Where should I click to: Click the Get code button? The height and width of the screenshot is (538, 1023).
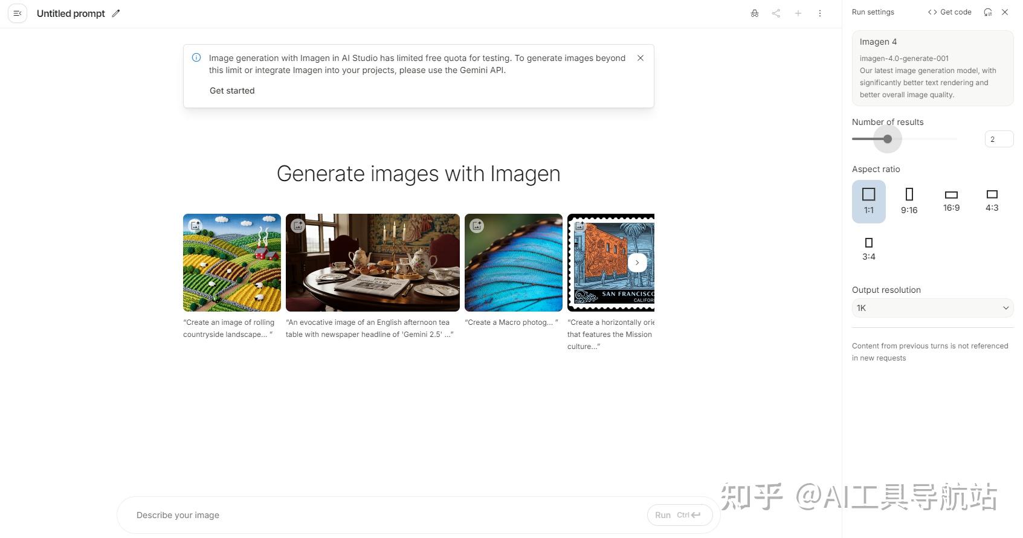click(950, 12)
